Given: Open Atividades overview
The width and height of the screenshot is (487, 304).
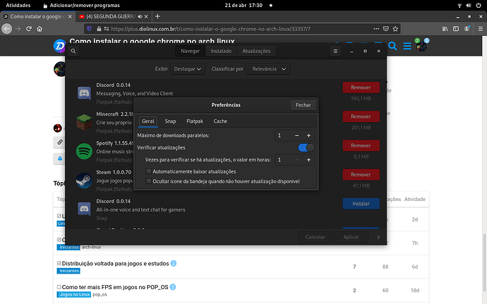Looking at the screenshot, I should [18, 5].
